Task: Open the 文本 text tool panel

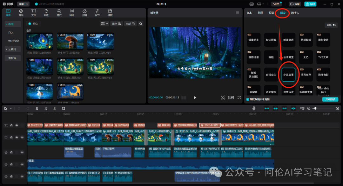Action: click(33, 13)
